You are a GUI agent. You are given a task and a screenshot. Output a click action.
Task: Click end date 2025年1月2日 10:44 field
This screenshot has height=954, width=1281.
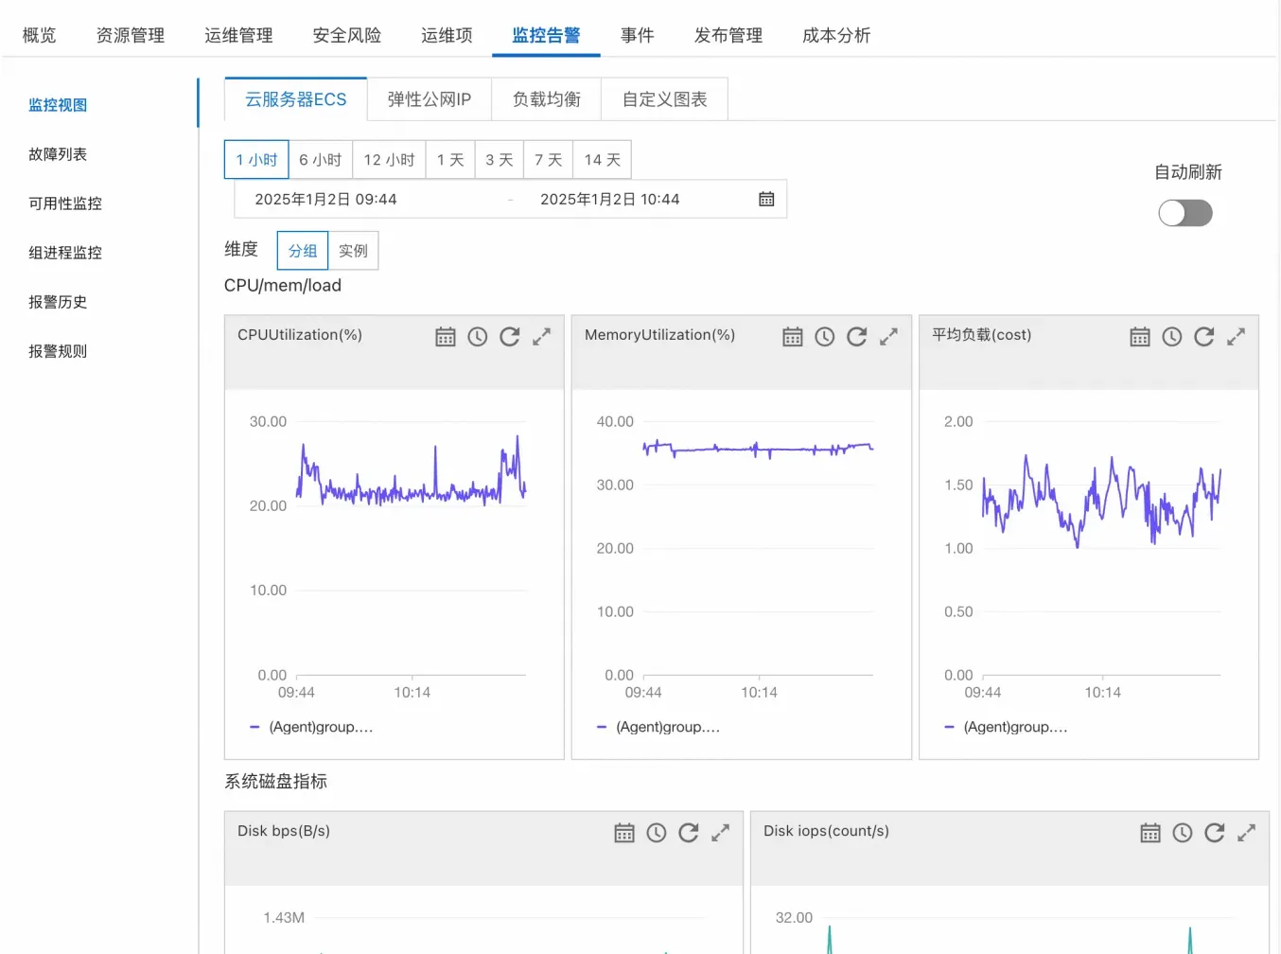pos(610,200)
